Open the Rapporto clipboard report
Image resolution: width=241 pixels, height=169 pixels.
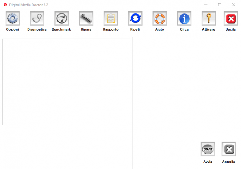pos(111,18)
